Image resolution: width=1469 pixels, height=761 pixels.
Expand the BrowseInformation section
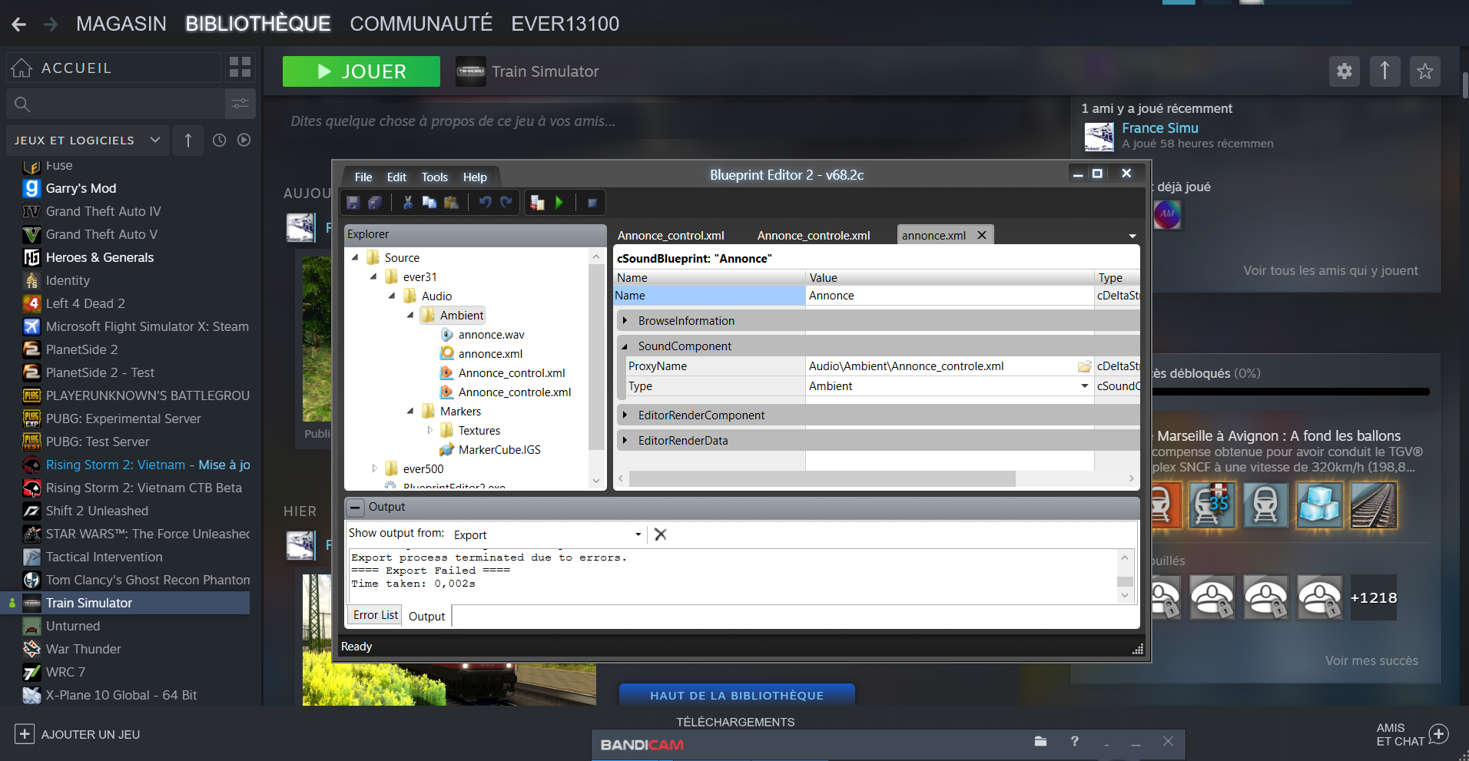click(x=625, y=321)
